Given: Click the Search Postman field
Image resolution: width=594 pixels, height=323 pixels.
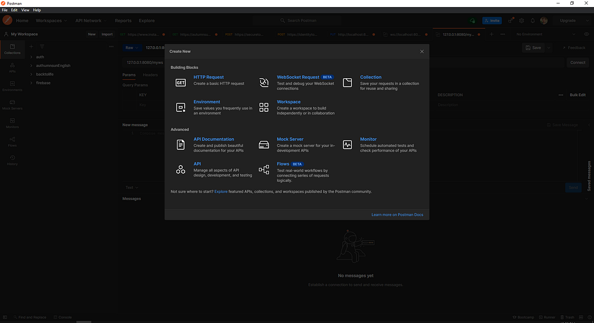Looking at the screenshot, I should (298, 20).
